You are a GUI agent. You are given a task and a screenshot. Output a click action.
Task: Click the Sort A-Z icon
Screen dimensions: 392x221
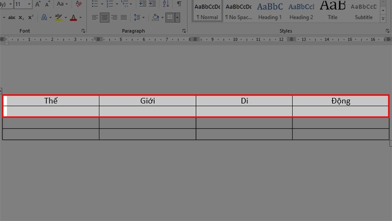[166, 4]
